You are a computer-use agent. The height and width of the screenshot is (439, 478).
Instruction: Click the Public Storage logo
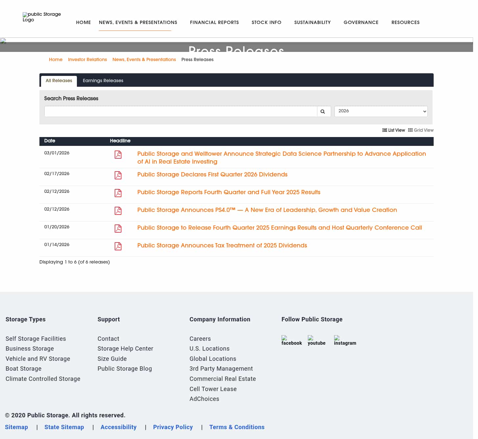[x=42, y=17]
